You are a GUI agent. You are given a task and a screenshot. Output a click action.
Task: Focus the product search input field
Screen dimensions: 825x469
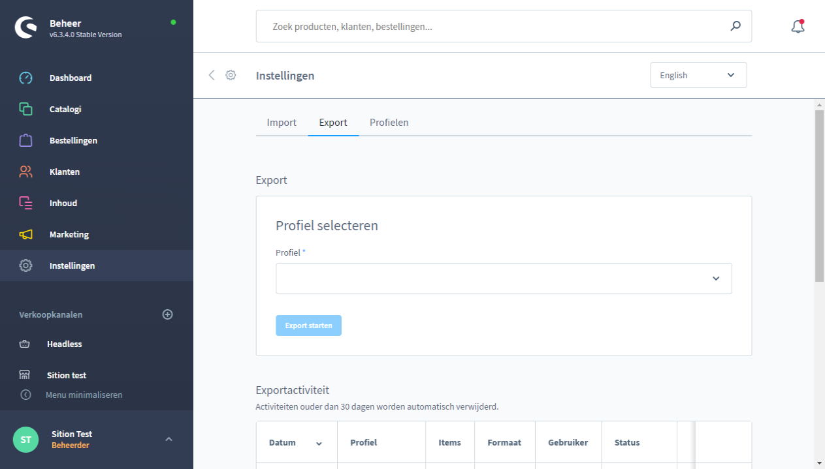point(496,27)
